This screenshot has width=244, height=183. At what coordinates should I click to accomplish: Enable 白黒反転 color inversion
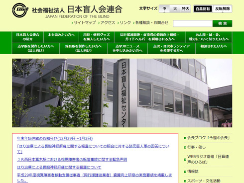pyautogui.click(x=203, y=9)
